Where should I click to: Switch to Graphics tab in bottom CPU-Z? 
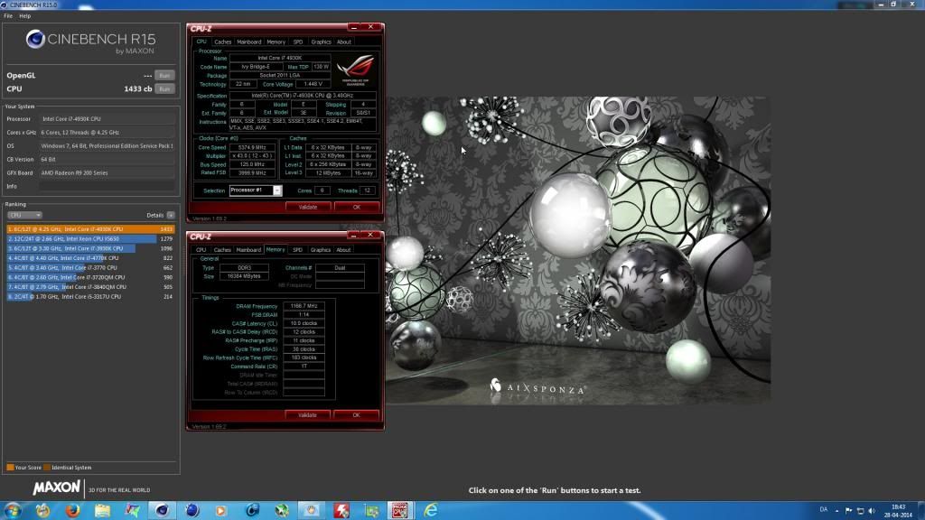(321, 250)
